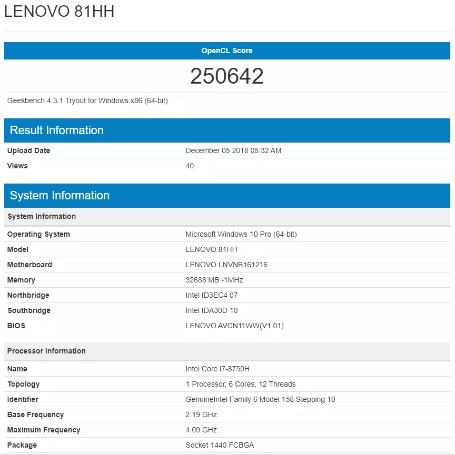Viewport: 455px width, 455px height.
Task: Click the Model value LENOVO 81HH
Action: tap(212, 249)
